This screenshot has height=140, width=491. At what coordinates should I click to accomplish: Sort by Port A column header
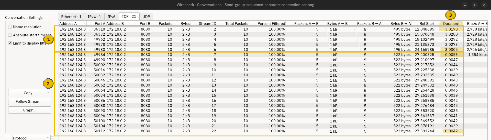coord(96,23)
